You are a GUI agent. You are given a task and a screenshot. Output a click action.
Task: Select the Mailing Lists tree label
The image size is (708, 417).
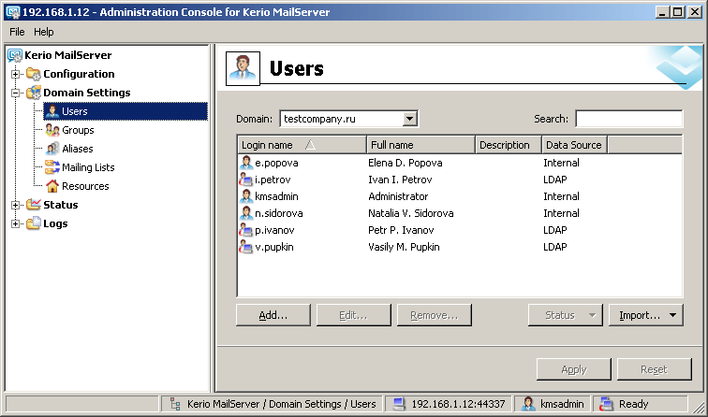tap(88, 167)
